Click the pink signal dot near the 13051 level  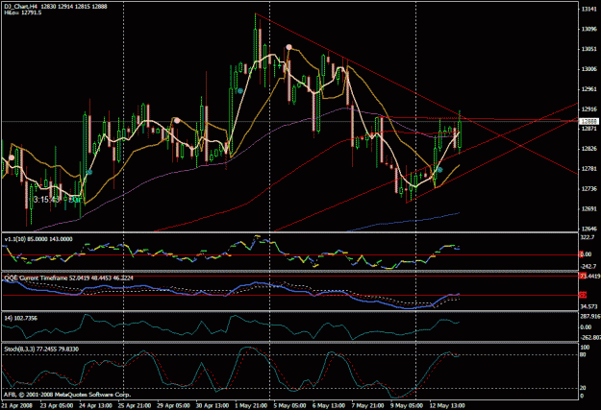289,47
